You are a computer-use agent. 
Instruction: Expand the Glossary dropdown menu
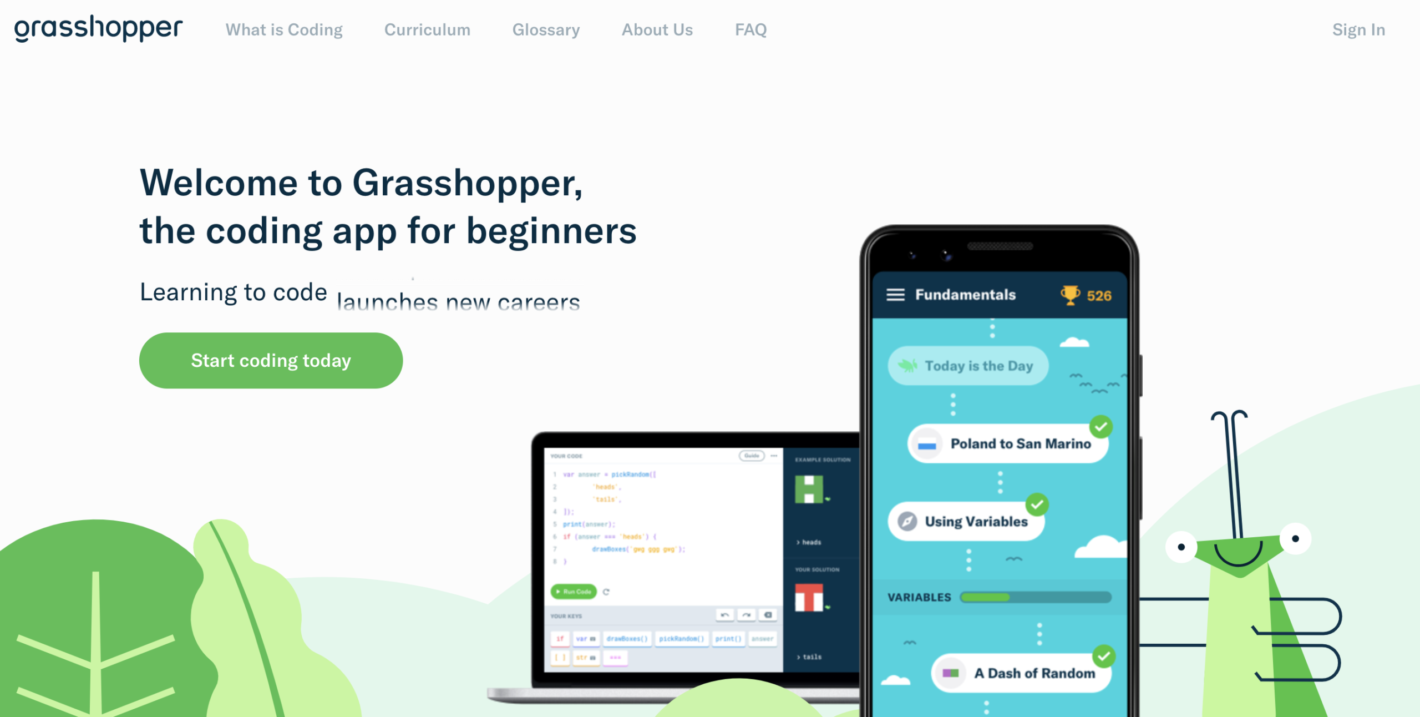click(x=545, y=29)
